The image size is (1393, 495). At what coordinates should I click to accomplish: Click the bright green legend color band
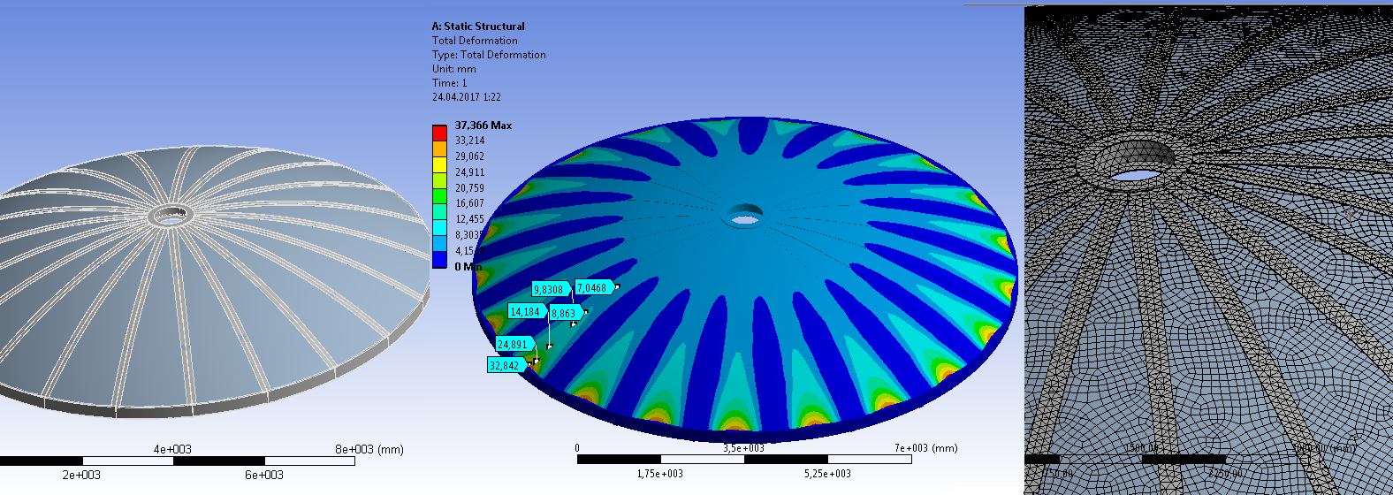[439, 196]
